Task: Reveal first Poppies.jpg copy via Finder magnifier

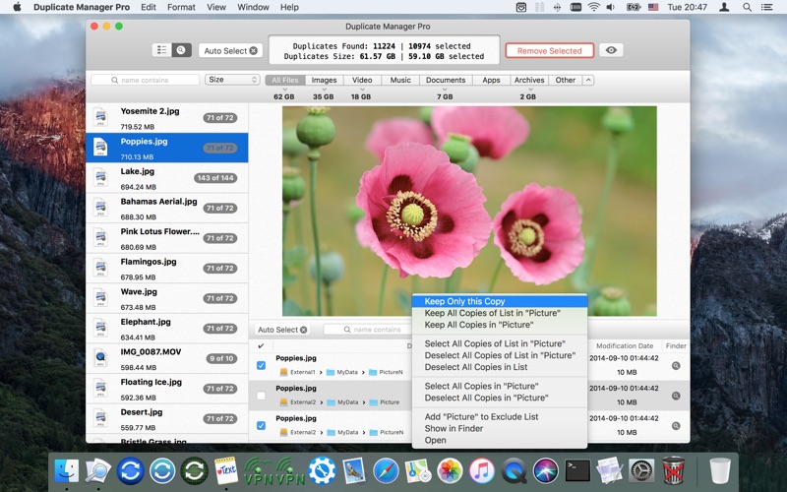Action: click(x=676, y=365)
